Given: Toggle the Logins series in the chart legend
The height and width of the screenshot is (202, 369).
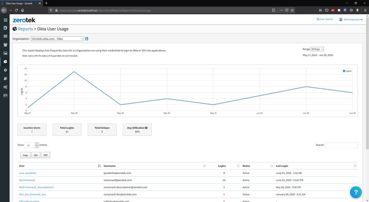Looking at the screenshot, I should (347, 71).
